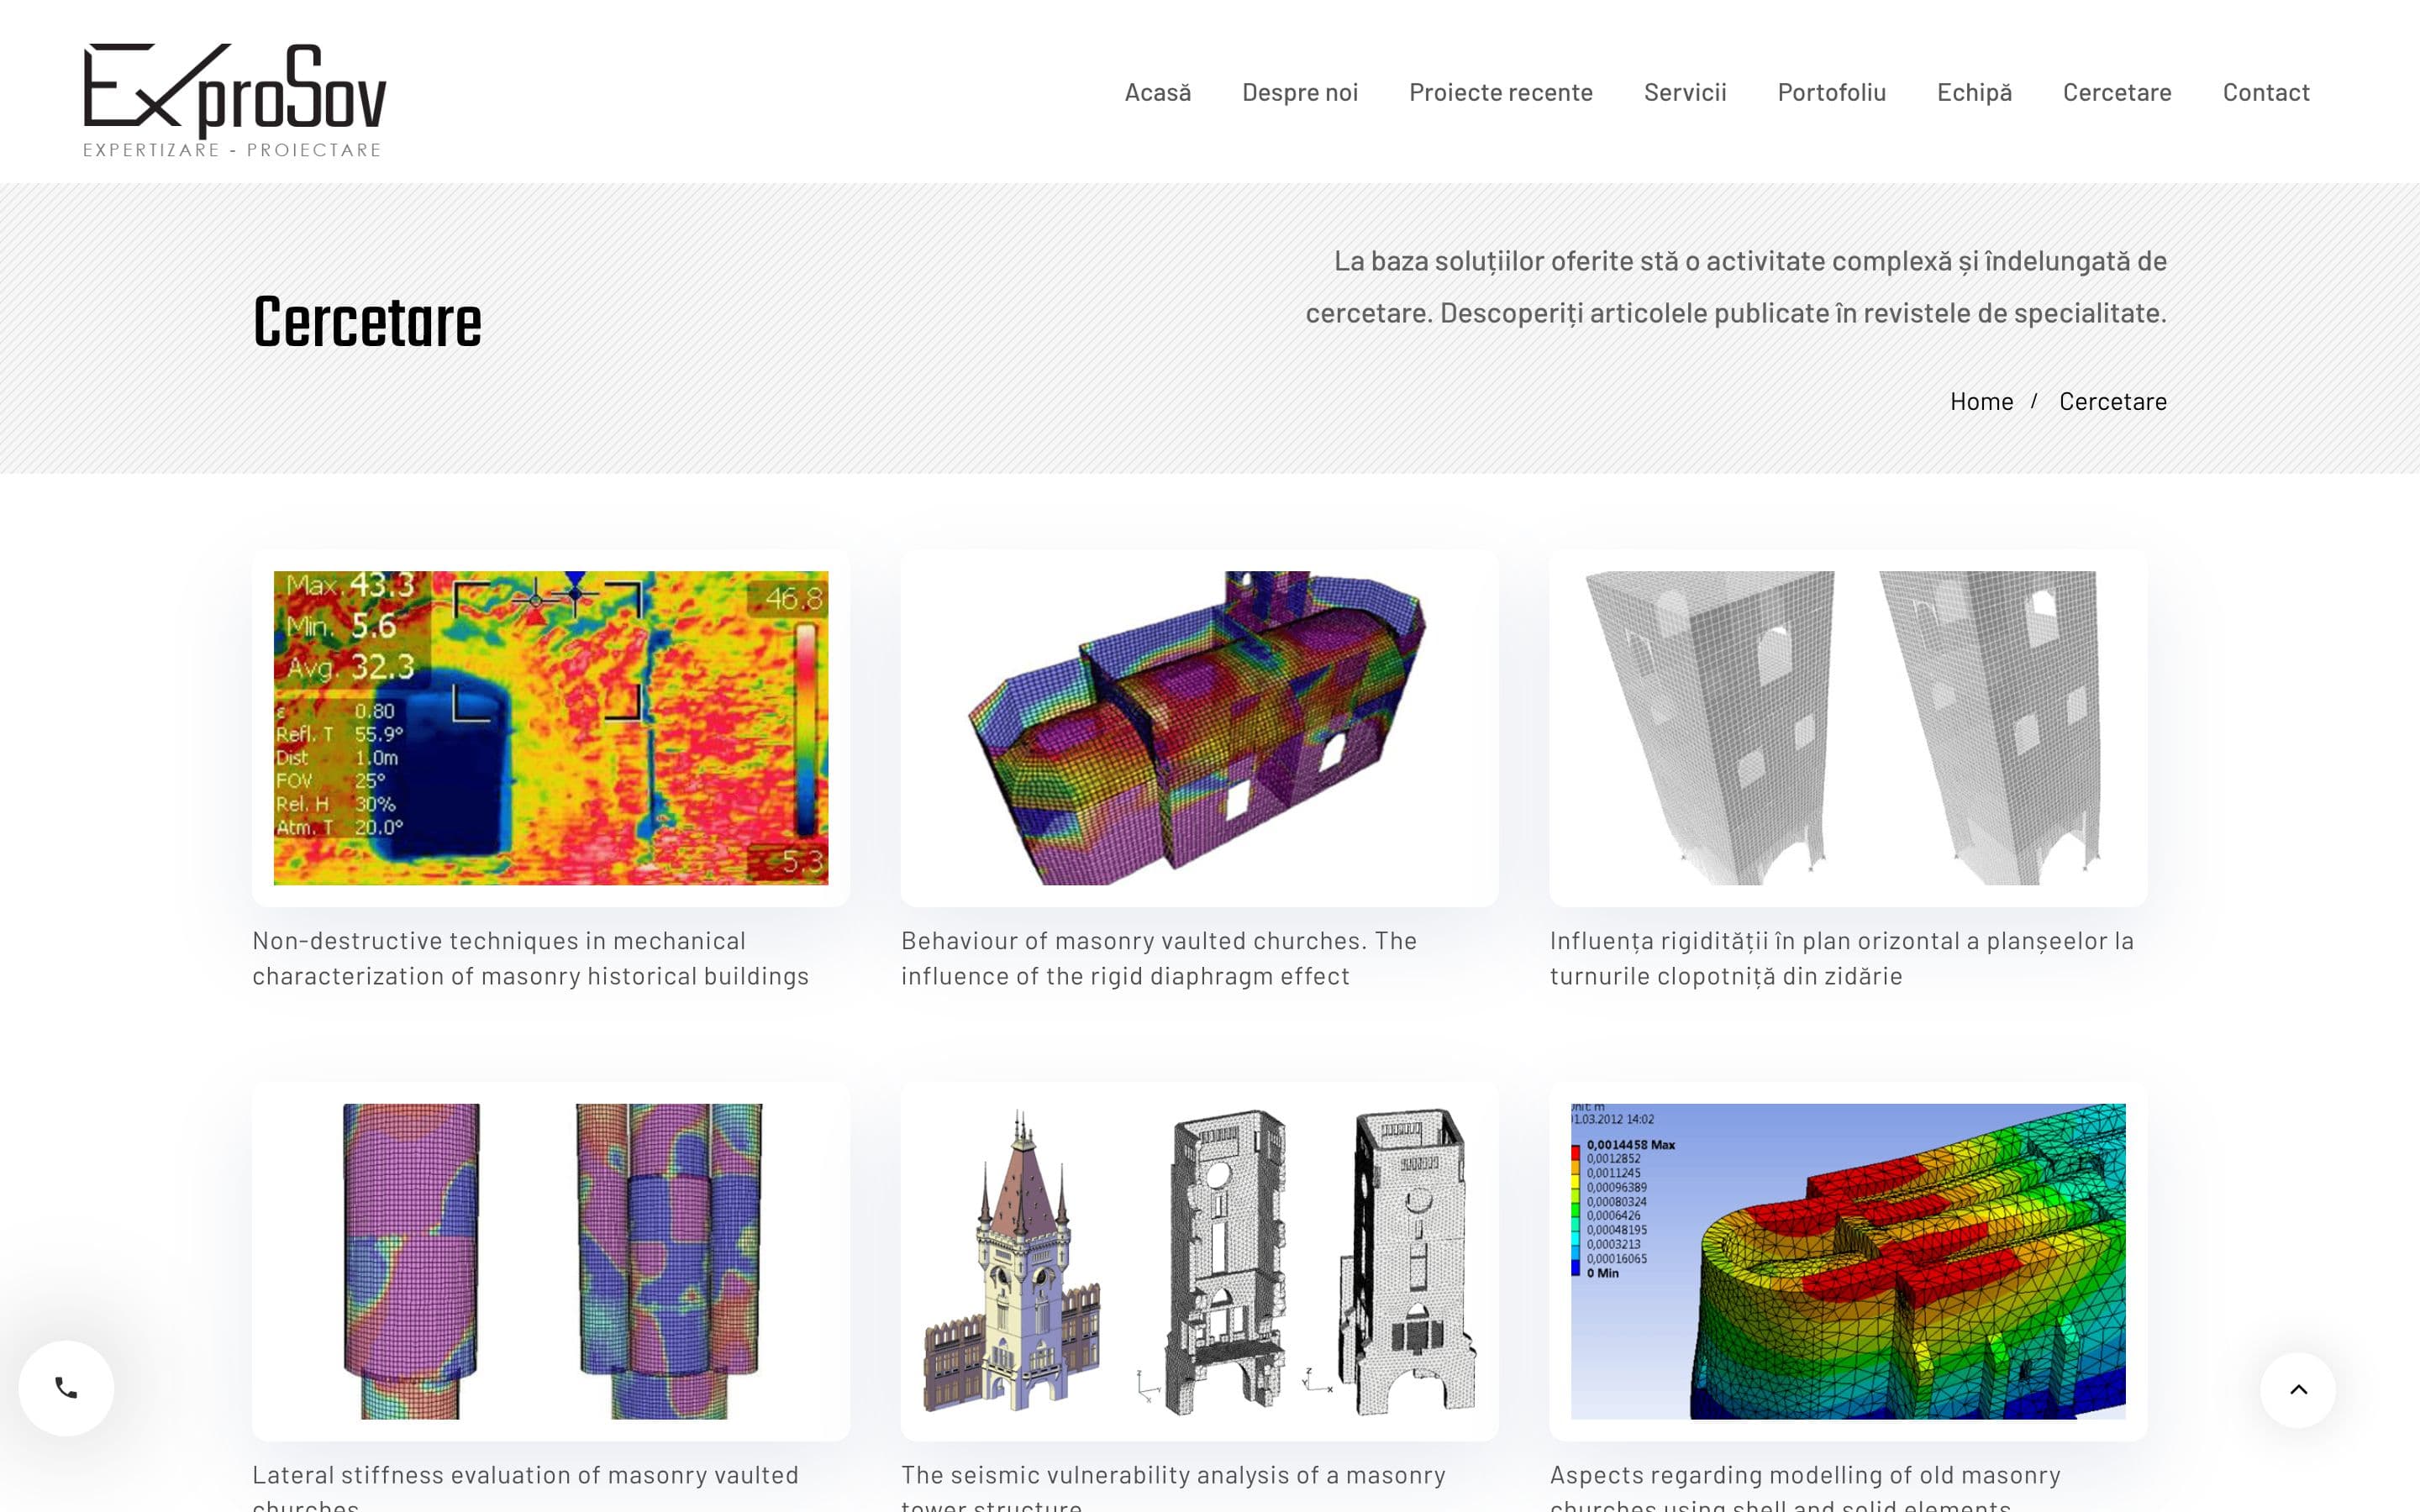The width and height of the screenshot is (2420, 1512).
Task: Open the cylindrical stiffness model thumbnail
Action: 551,1261
